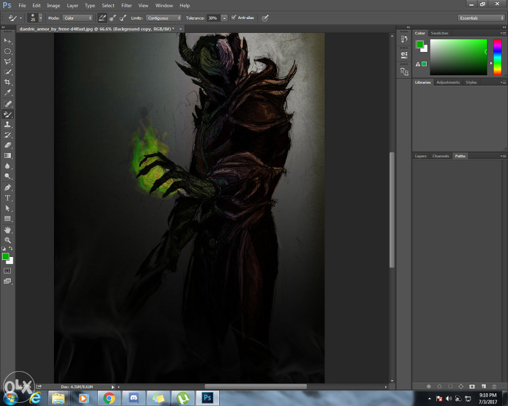
Task: Enable Sampling: Continuous mode
Action: [x=102, y=18]
